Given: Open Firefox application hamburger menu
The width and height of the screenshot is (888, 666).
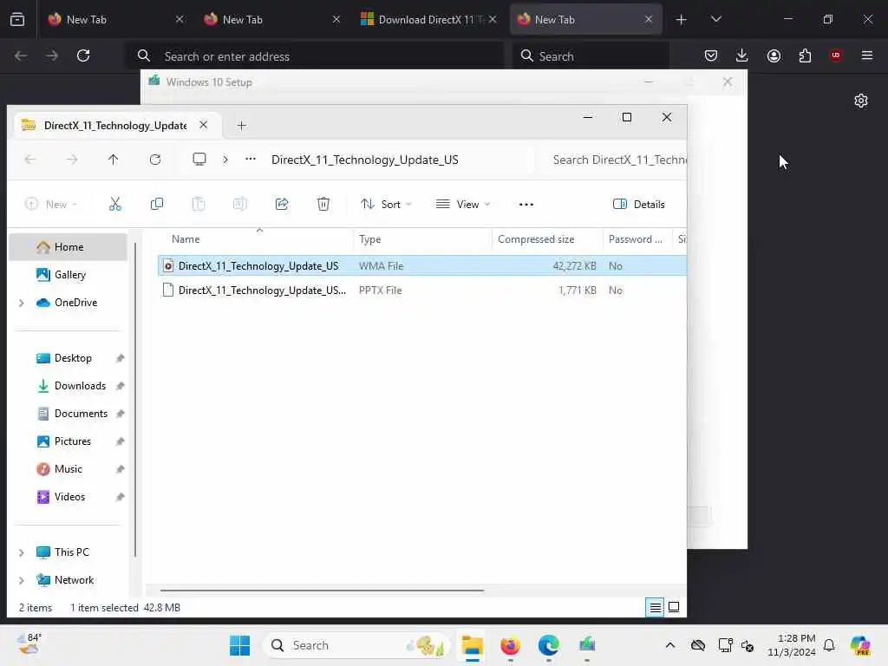Looking at the screenshot, I should pos(866,55).
